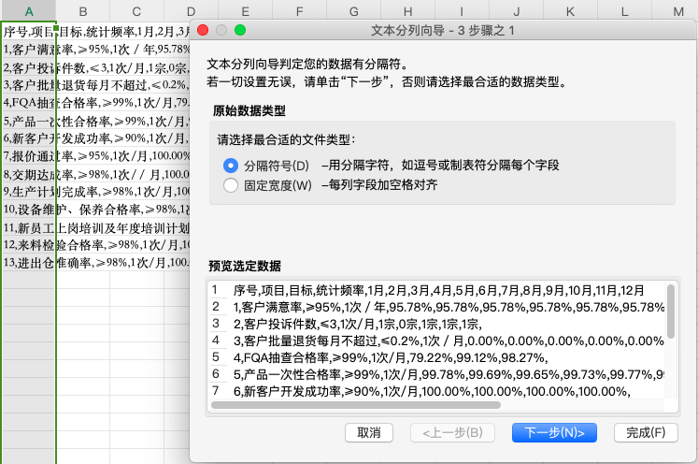The image size is (698, 464).
Task: Click sheet cell starting with 7,报价通过率
Action: click(28, 156)
